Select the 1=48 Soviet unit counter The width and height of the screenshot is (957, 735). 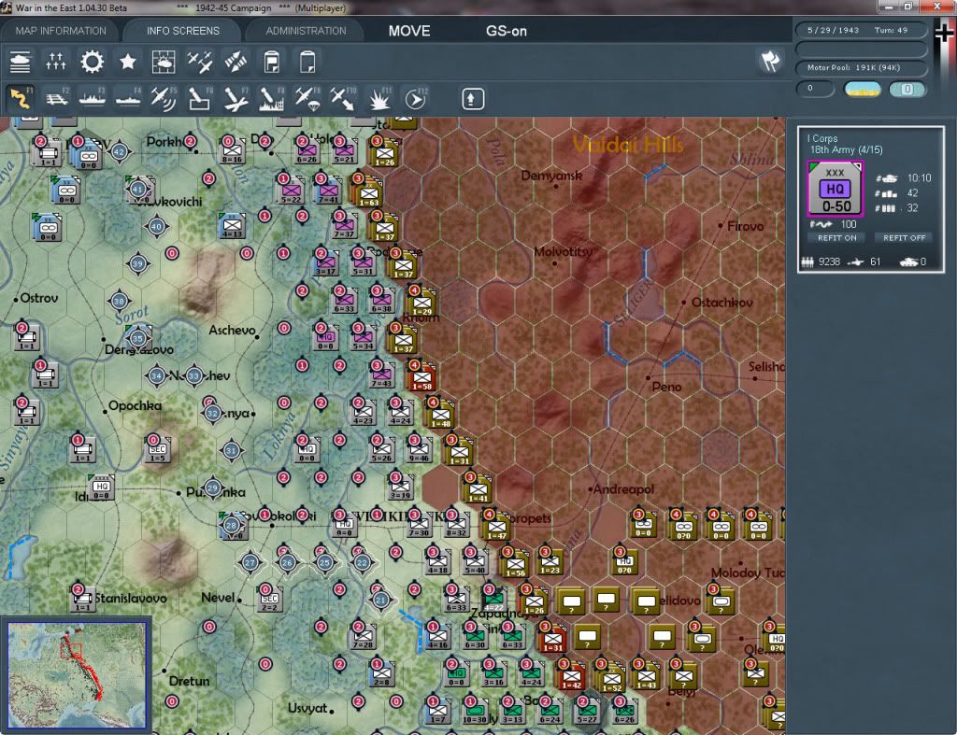(x=441, y=415)
